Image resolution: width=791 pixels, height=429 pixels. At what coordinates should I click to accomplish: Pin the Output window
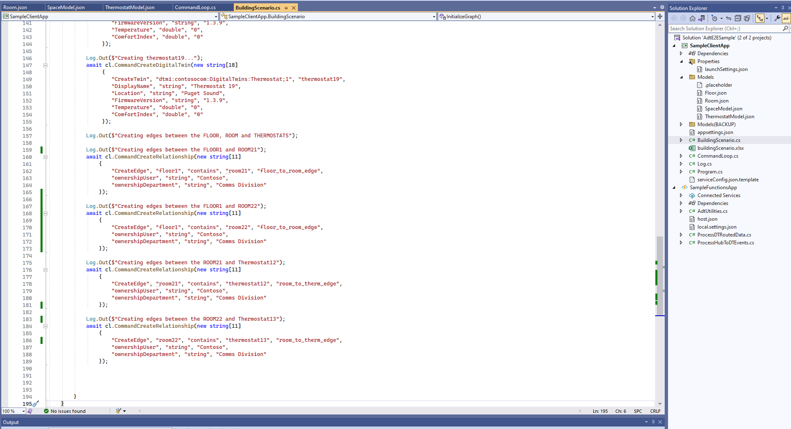653,422
